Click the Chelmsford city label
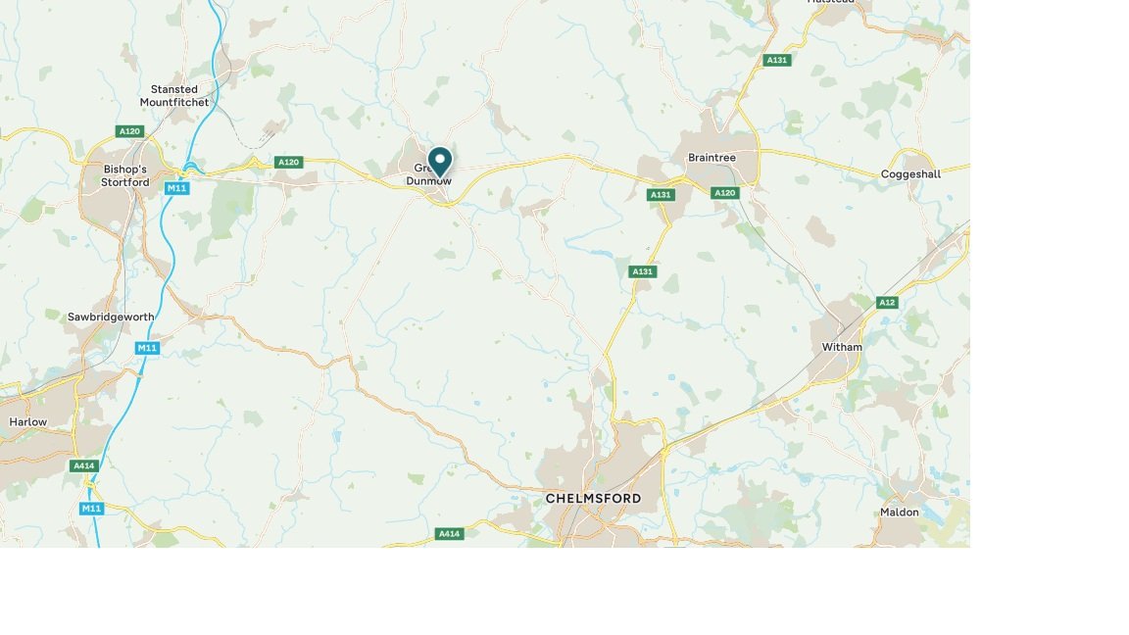 pos(593,498)
